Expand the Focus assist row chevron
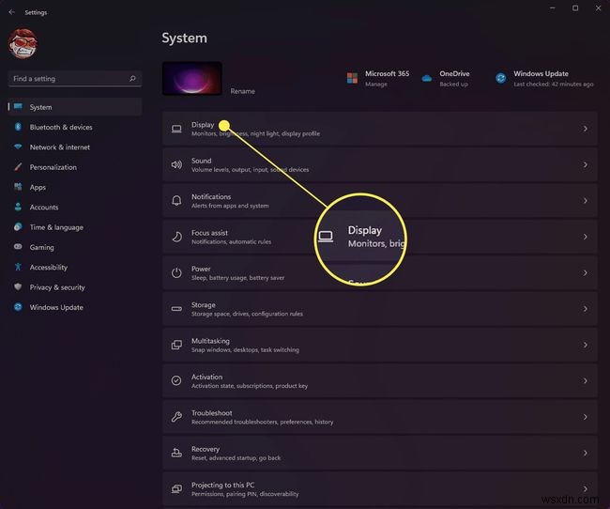The width and height of the screenshot is (610, 509). 585,237
